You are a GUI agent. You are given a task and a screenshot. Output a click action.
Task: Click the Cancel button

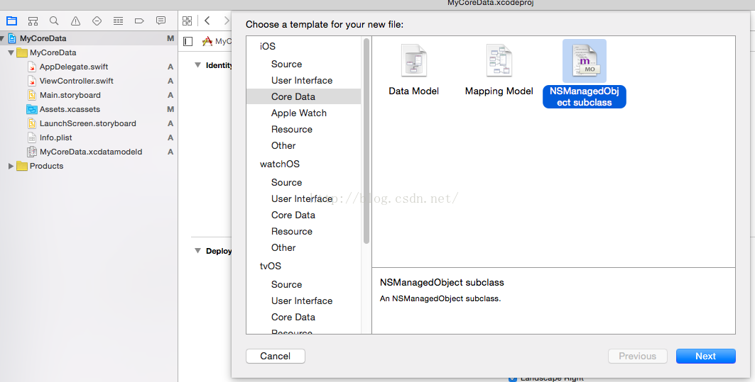pyautogui.click(x=276, y=356)
